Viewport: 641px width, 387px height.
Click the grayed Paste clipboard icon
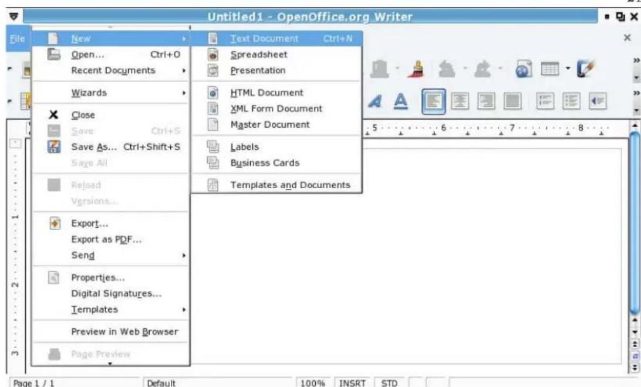click(379, 69)
